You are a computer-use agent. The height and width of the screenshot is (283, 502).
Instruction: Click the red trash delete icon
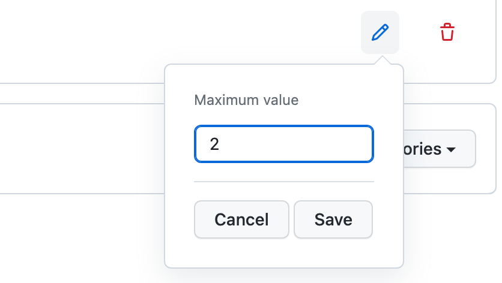tap(447, 32)
